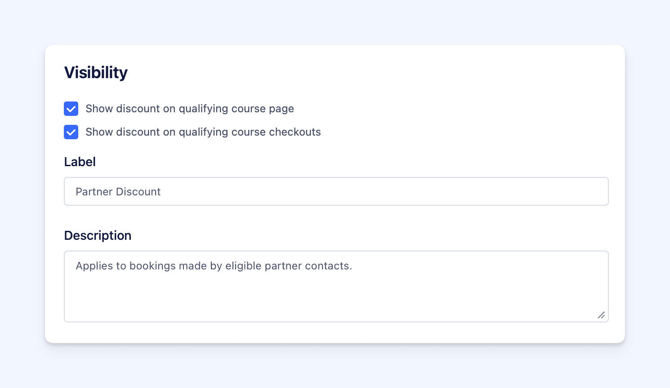The width and height of the screenshot is (670, 388).
Task: Click the checkmark icon beside course page option
Action: pos(71,109)
